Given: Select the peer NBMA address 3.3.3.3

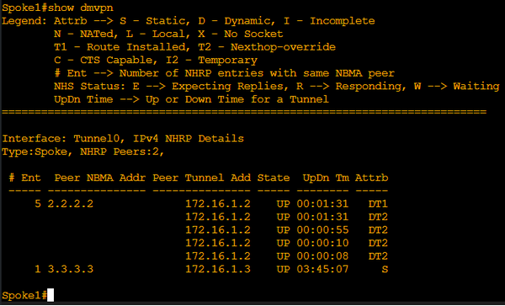Looking at the screenshot, I should [71, 269].
